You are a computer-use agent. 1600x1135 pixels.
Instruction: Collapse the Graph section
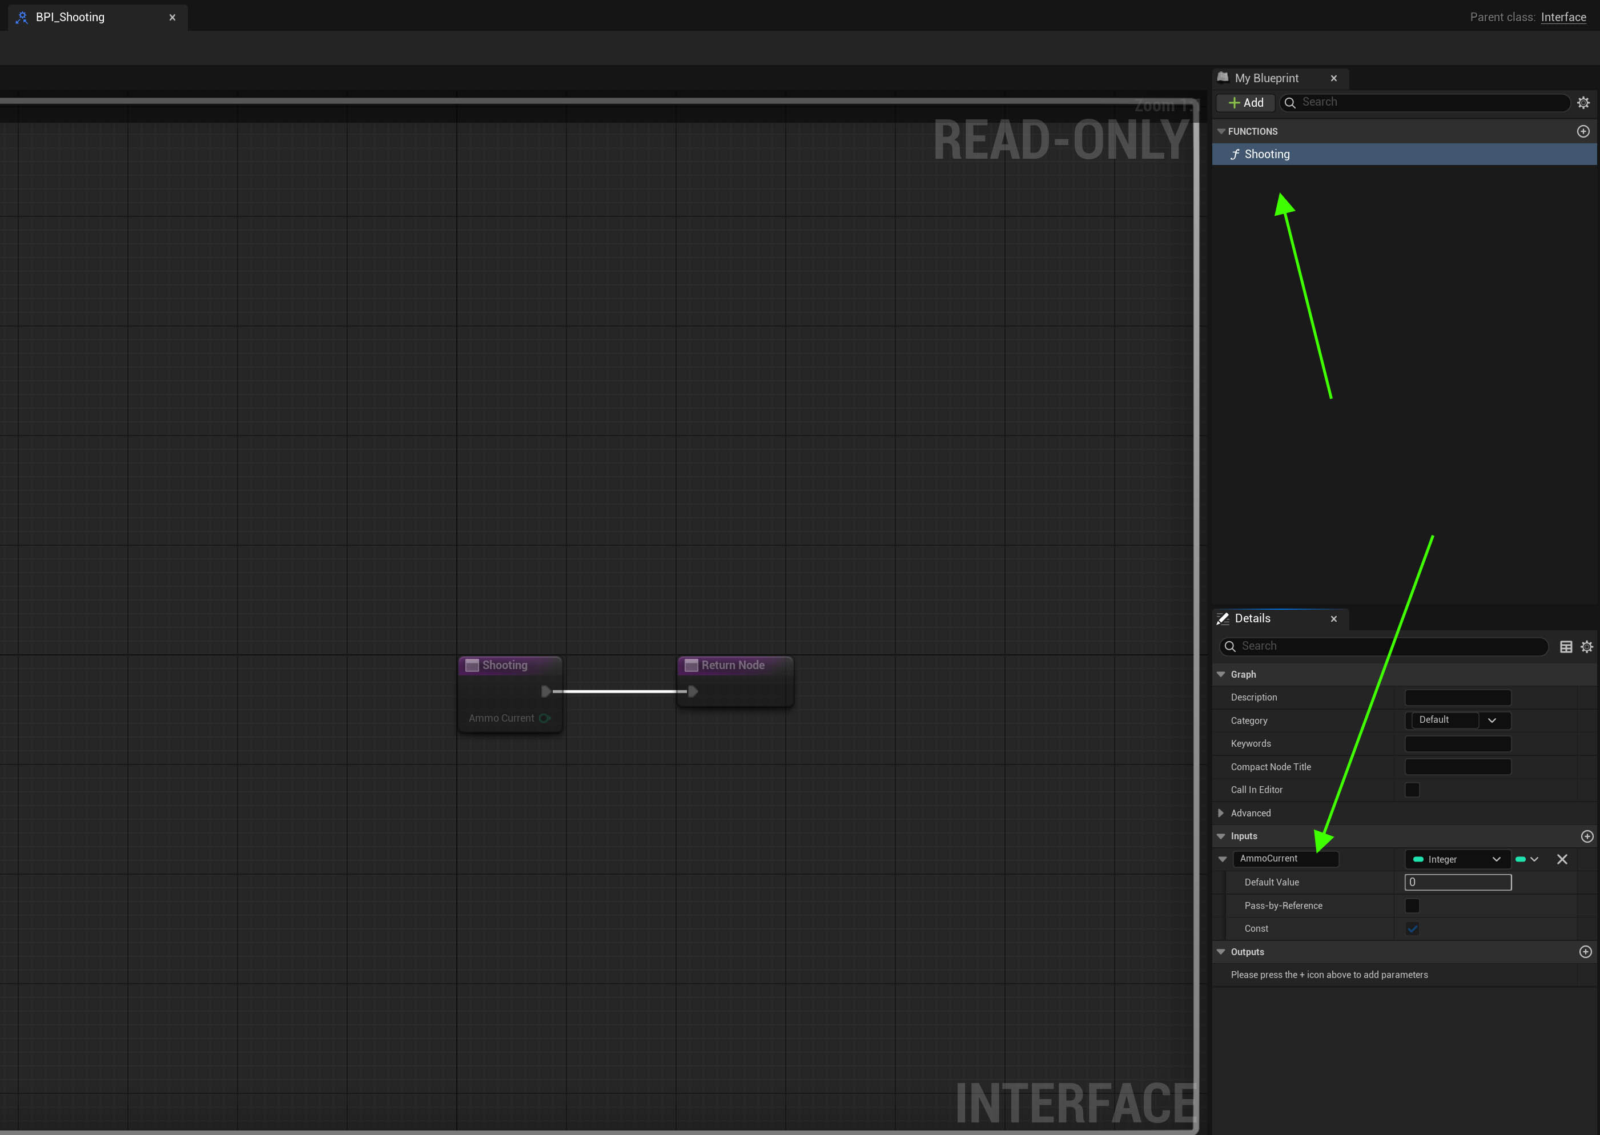[x=1221, y=674]
